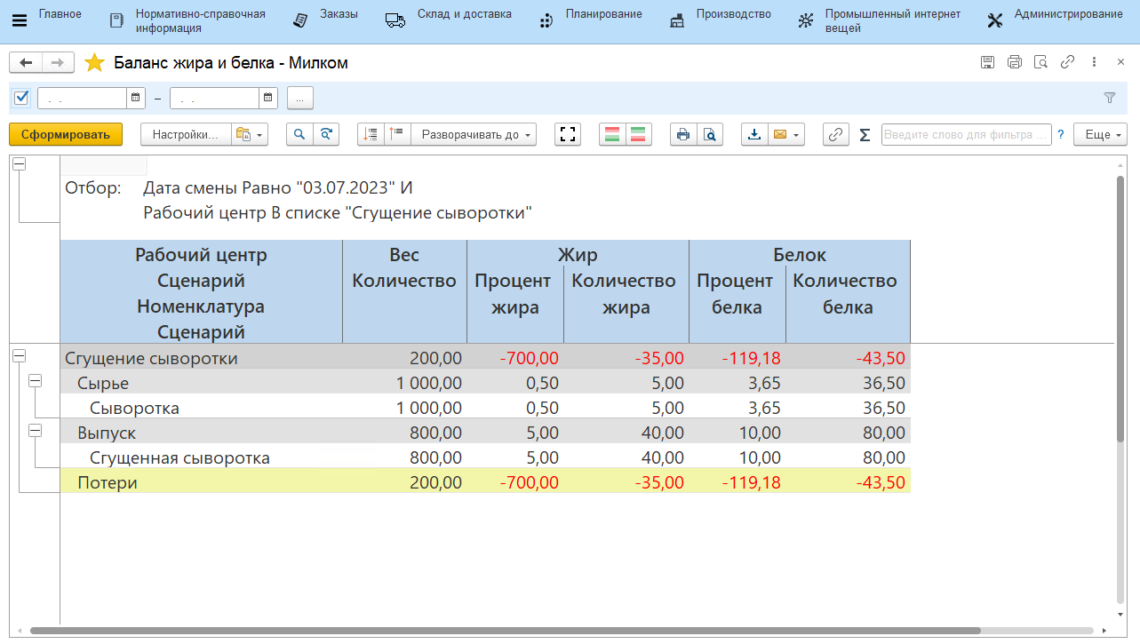Viewport: 1140px width, 644px height.
Task: Toggle the period filter checkbox
Action: click(x=22, y=98)
